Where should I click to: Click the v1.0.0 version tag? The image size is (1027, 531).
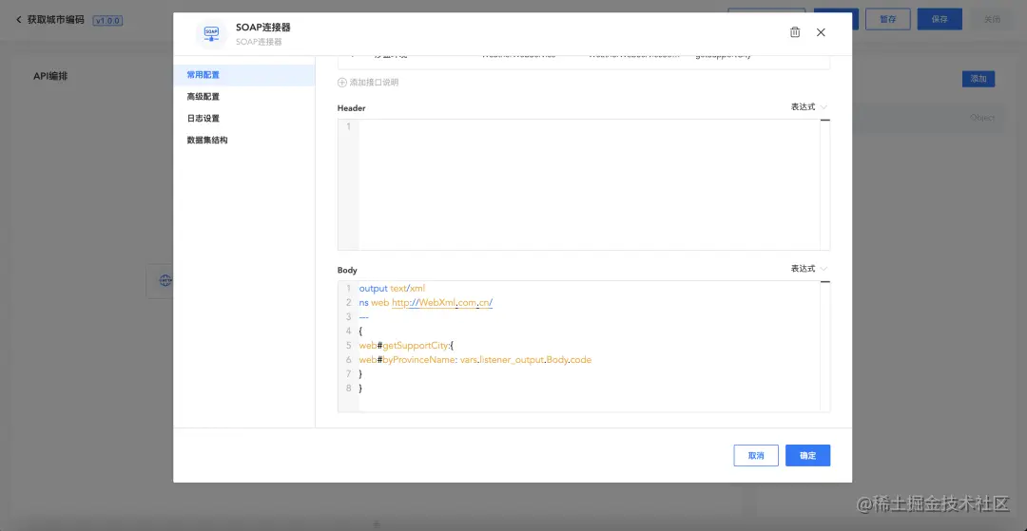pyautogui.click(x=107, y=20)
